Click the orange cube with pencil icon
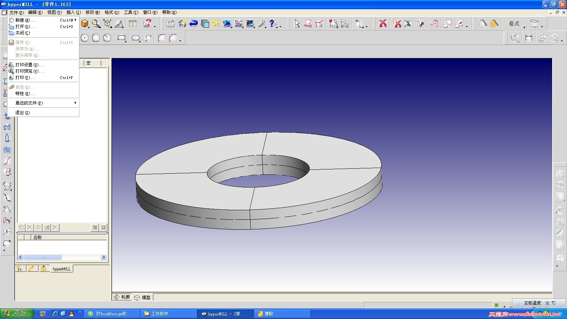Image resolution: width=567 pixels, height=319 pixels. click(494, 24)
